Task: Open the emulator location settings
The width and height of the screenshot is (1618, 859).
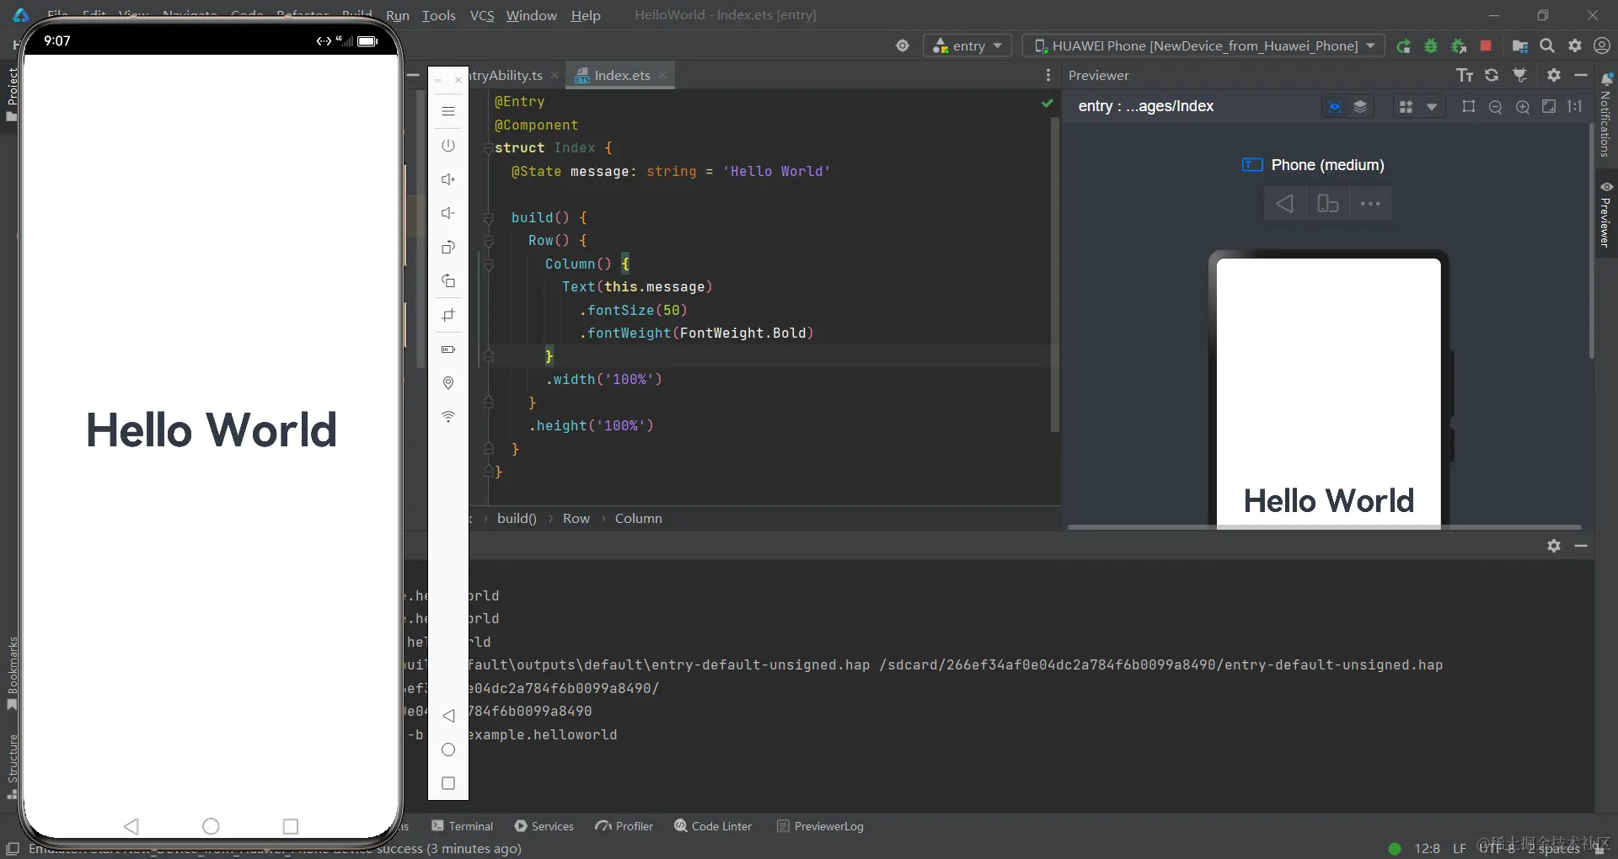Action: 448,383
